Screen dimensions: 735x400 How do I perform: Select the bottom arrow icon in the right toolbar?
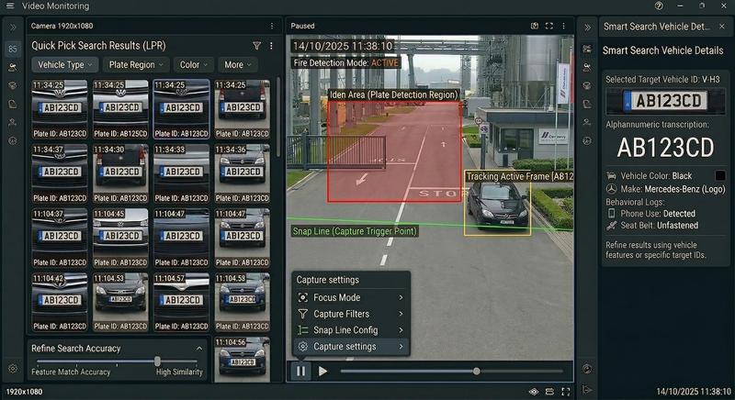click(x=587, y=389)
